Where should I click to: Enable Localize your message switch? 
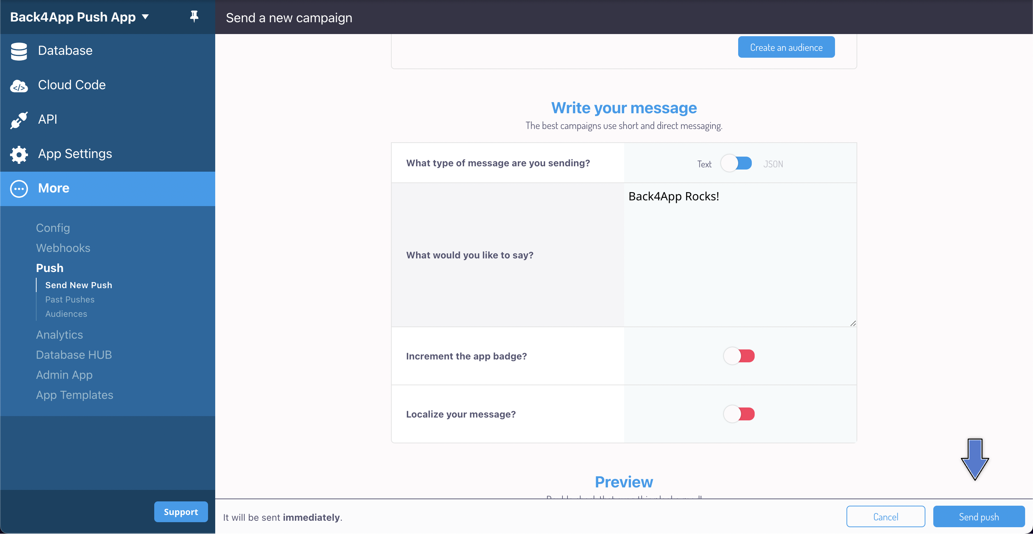point(739,414)
